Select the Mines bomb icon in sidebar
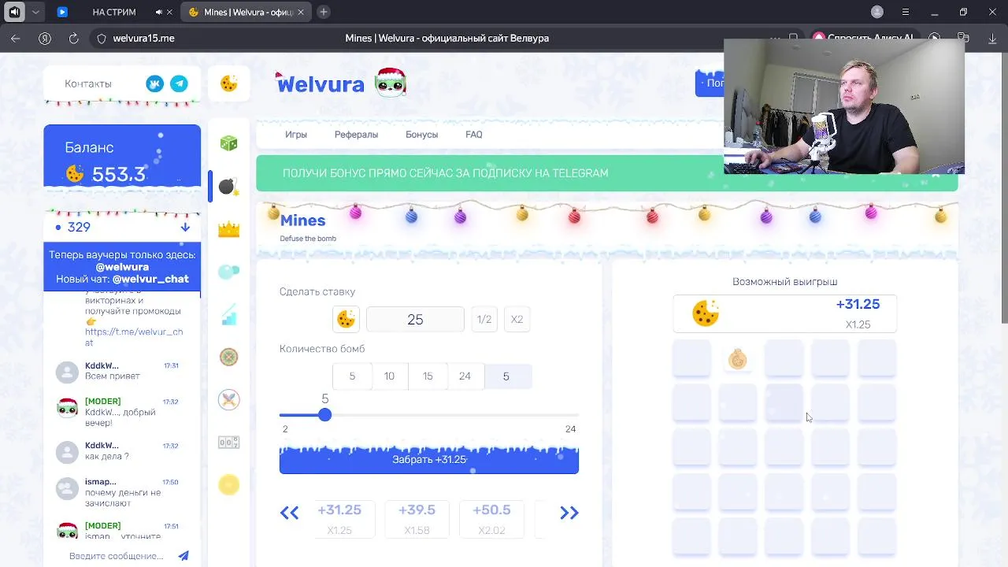 pos(228,186)
